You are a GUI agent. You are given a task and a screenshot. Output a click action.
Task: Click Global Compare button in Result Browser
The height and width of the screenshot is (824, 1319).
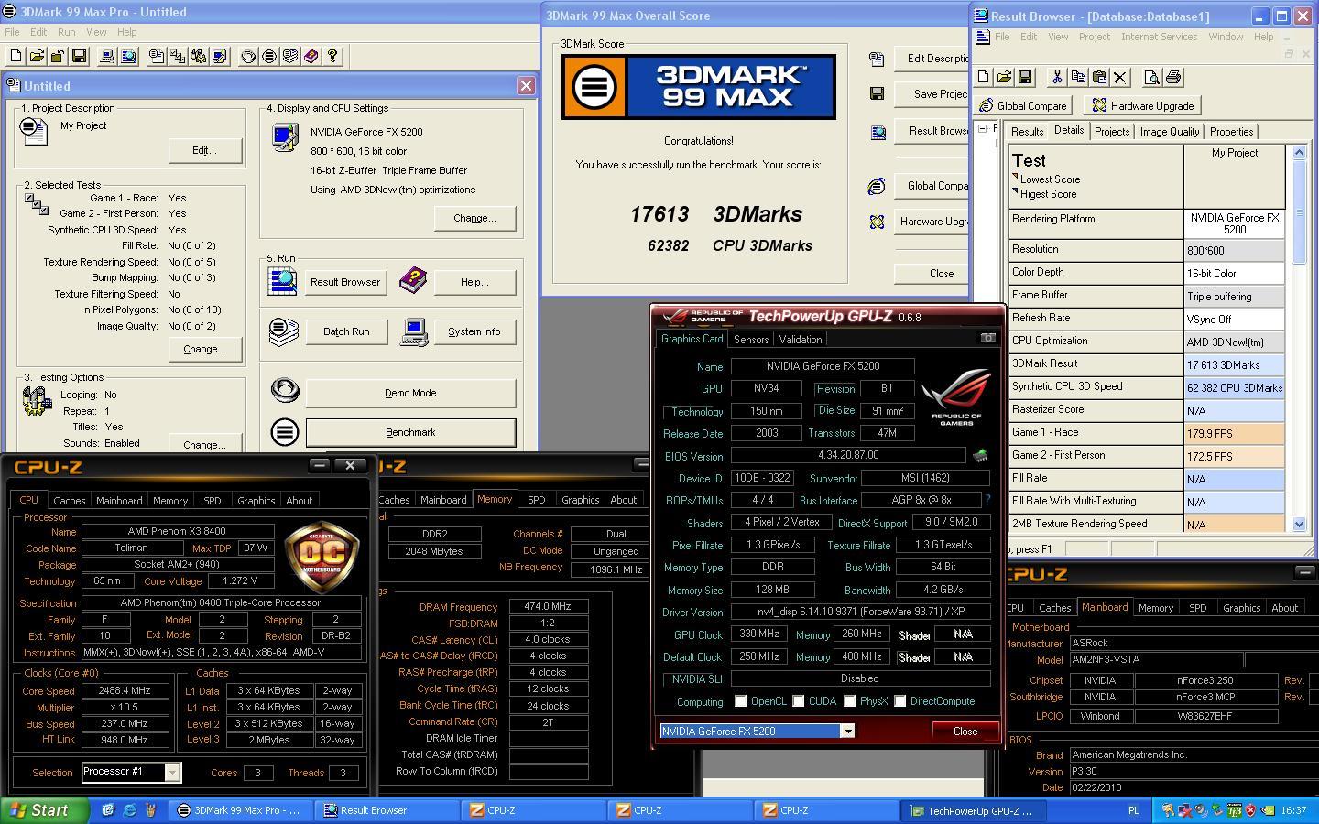[x=1024, y=106]
